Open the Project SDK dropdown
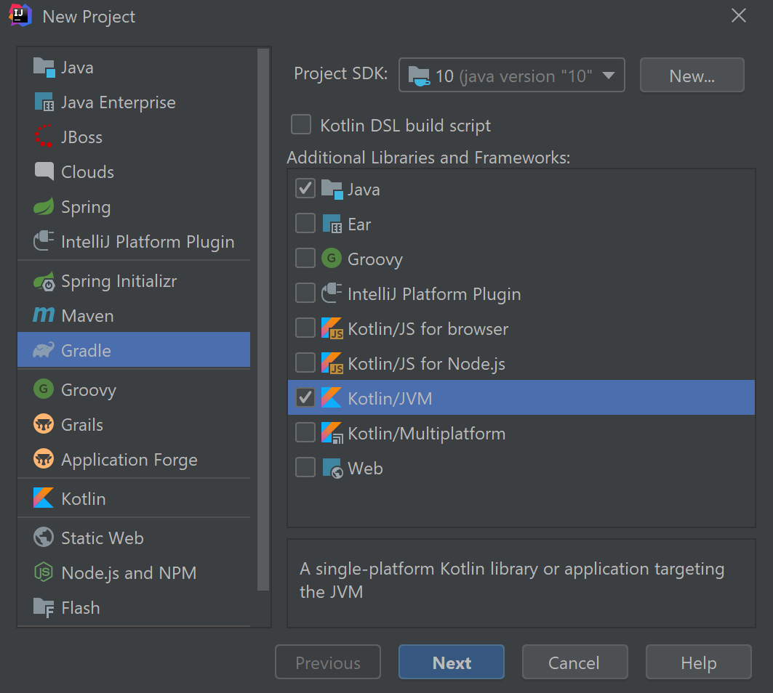 coord(511,76)
